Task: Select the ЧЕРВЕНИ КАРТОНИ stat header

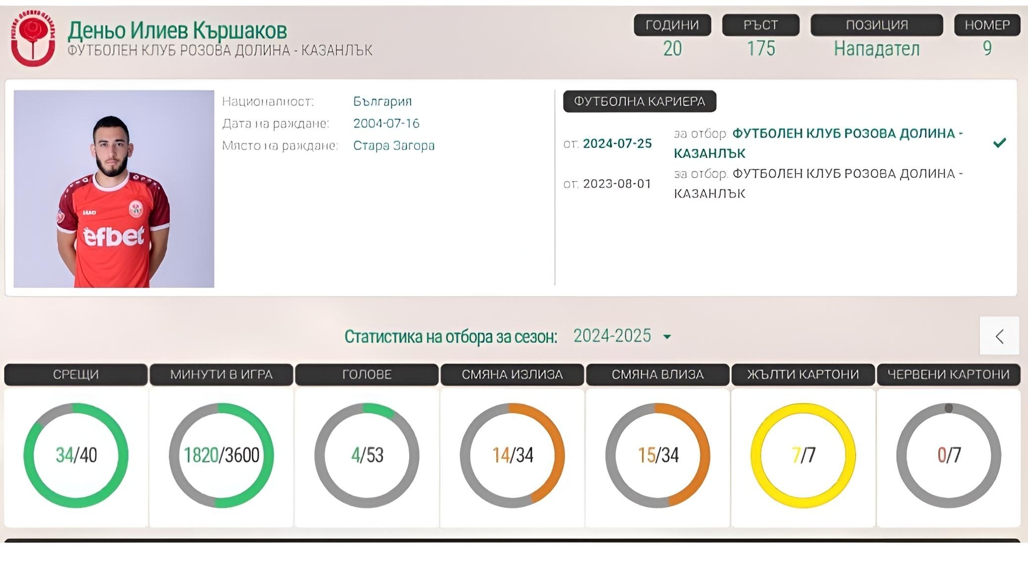Action: click(948, 374)
